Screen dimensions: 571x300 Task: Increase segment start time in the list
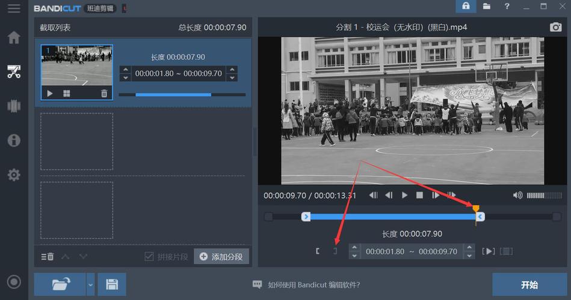pyautogui.click(x=125, y=69)
